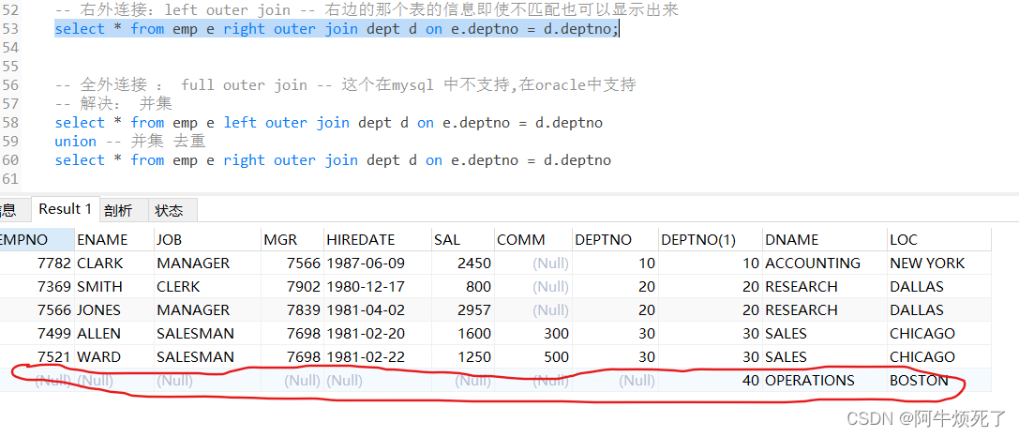The image size is (1019, 437).
Task: Select the MGR column header
Action: coord(292,239)
